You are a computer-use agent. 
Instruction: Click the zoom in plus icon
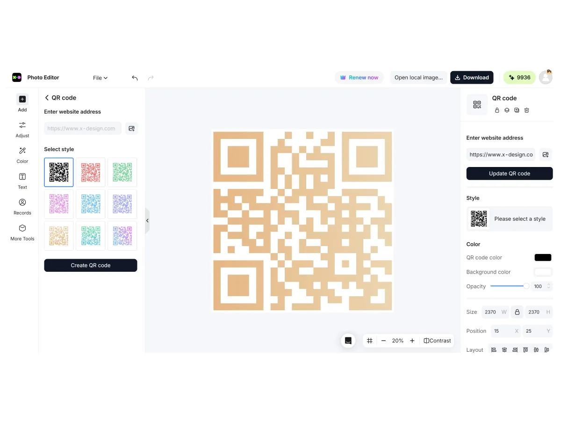[412, 341]
